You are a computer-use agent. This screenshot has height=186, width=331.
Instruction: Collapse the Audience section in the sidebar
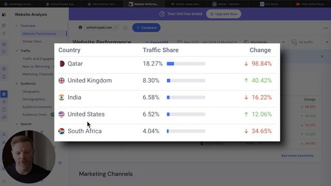pyautogui.click(x=17, y=84)
